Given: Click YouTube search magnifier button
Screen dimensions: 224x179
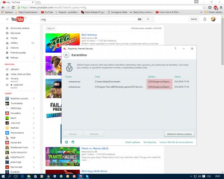Looking at the screenshot, I should point(148,19).
